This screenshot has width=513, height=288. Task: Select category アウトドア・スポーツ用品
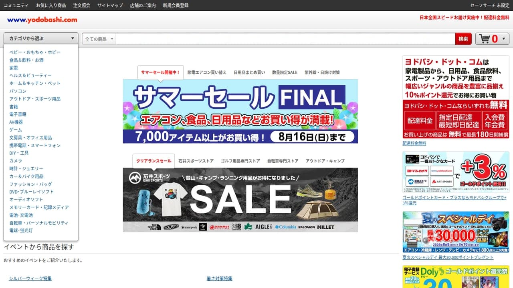point(35,99)
